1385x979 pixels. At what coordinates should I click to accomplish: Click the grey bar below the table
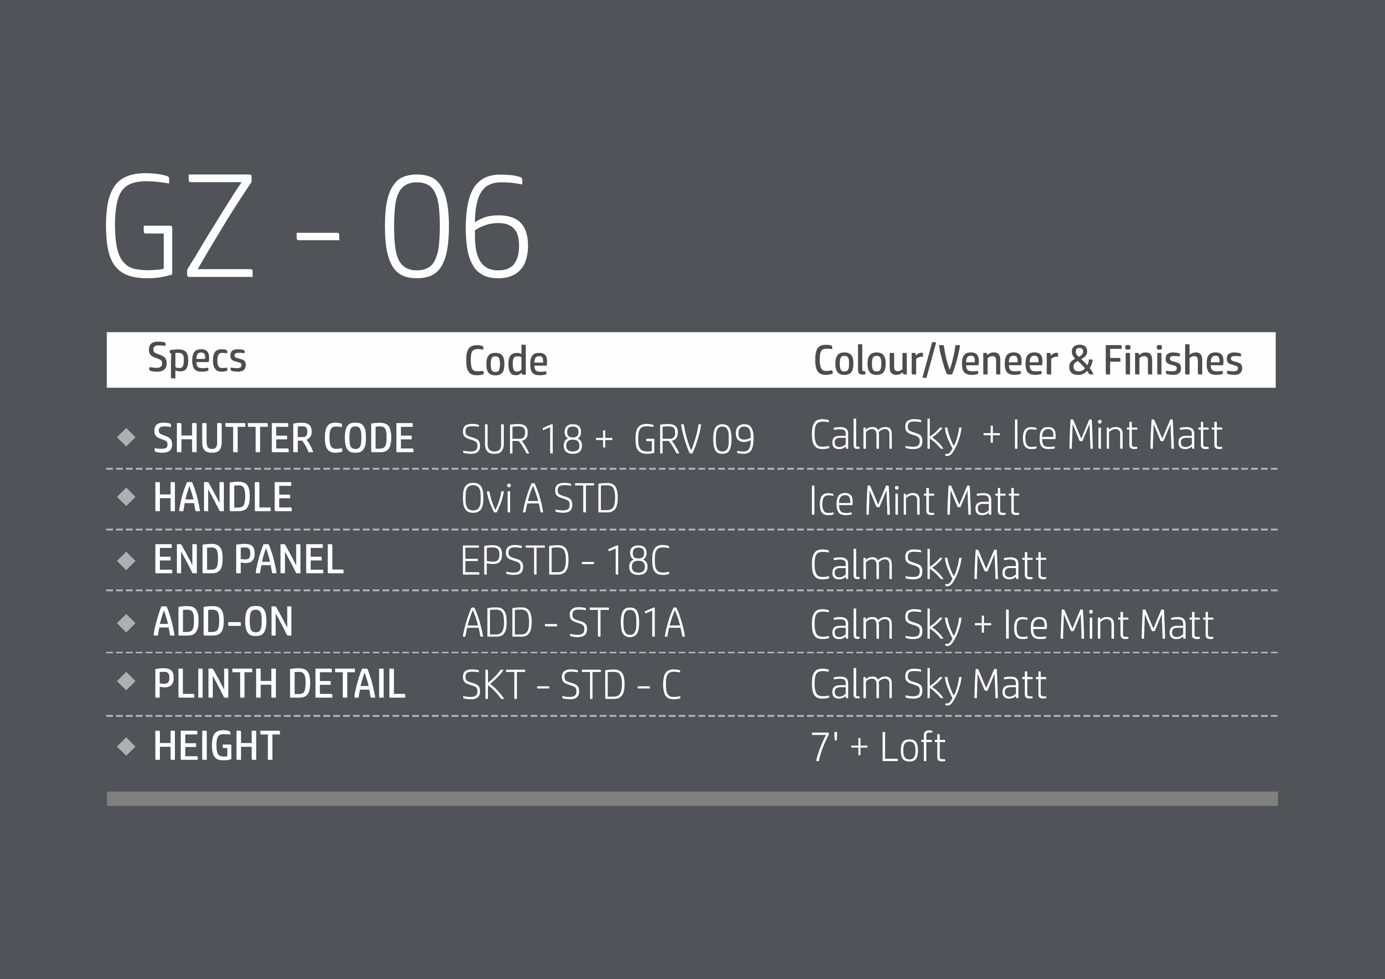[x=692, y=799]
